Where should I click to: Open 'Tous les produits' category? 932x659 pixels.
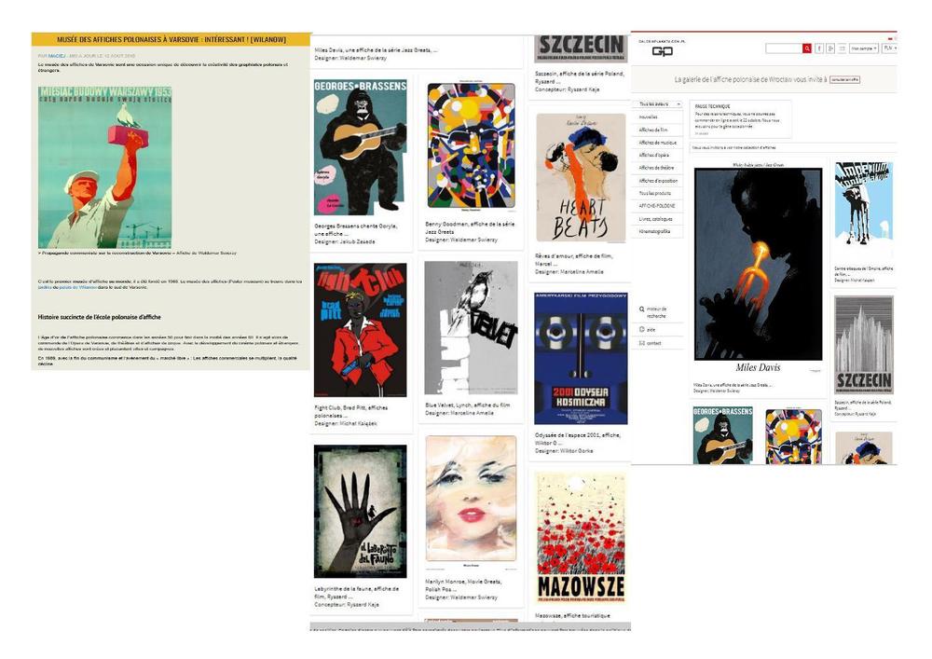click(654, 193)
